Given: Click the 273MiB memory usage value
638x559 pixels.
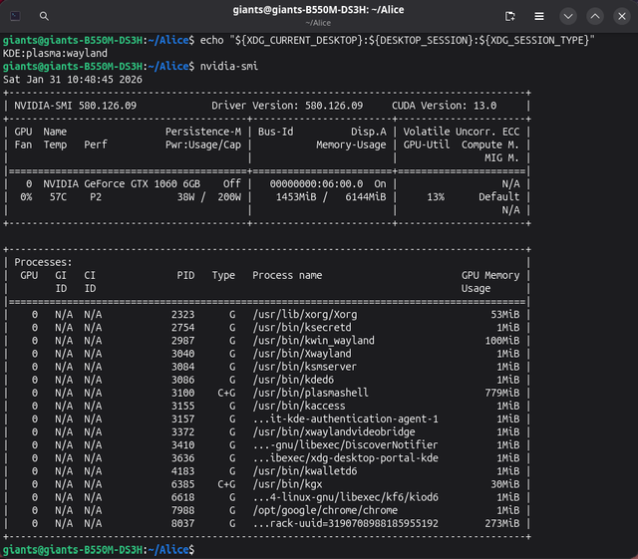Looking at the screenshot, I should [502, 523].
